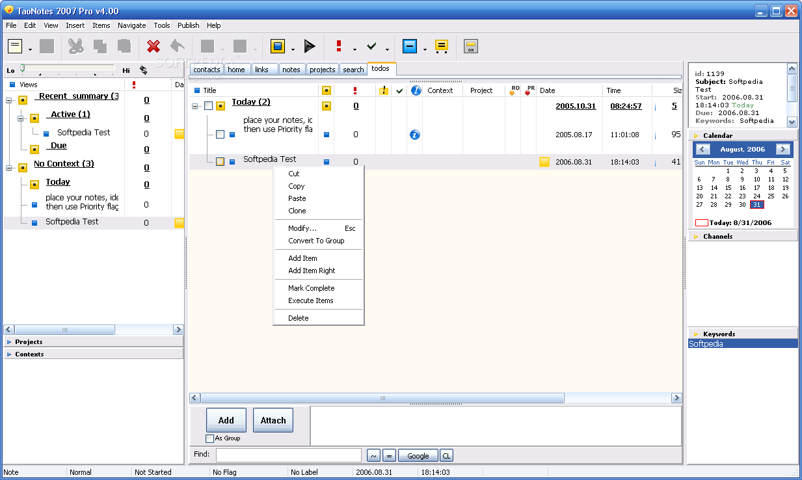
Task: Click inside the Find text field
Action: [x=288, y=455]
